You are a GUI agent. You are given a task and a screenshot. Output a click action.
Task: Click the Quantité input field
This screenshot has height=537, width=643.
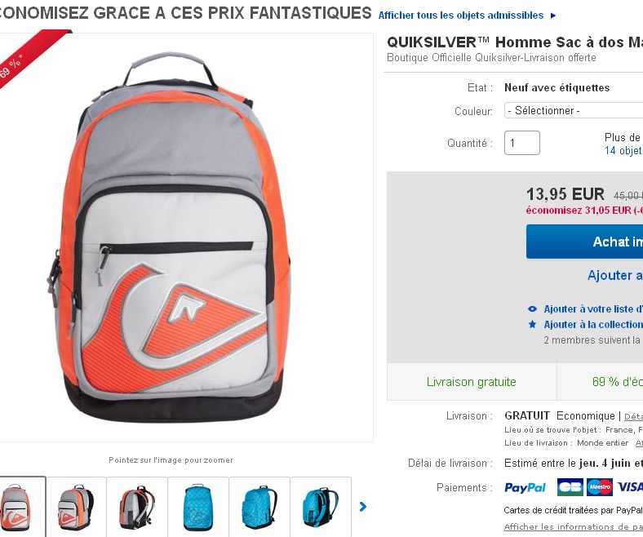tap(522, 143)
